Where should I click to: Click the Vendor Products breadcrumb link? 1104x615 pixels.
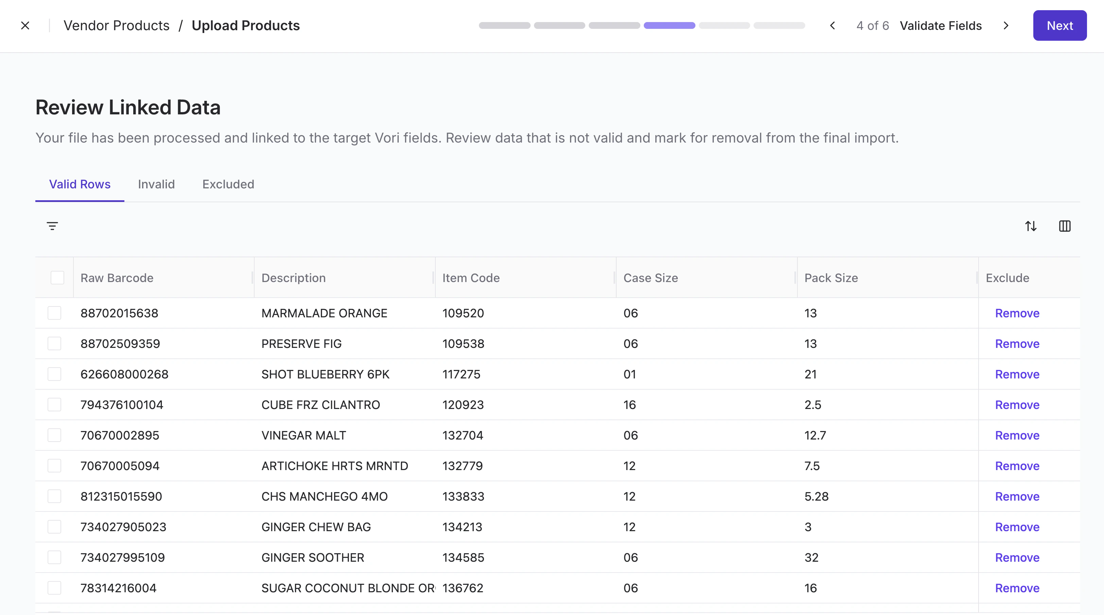[117, 26]
